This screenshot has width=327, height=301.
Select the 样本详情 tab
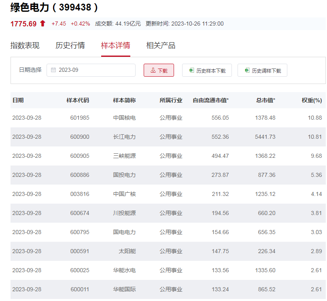tap(115, 45)
